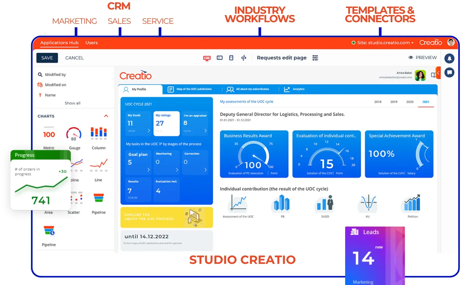Select the 2020 year option
Viewport: 462px width, 285px height.
(410, 102)
